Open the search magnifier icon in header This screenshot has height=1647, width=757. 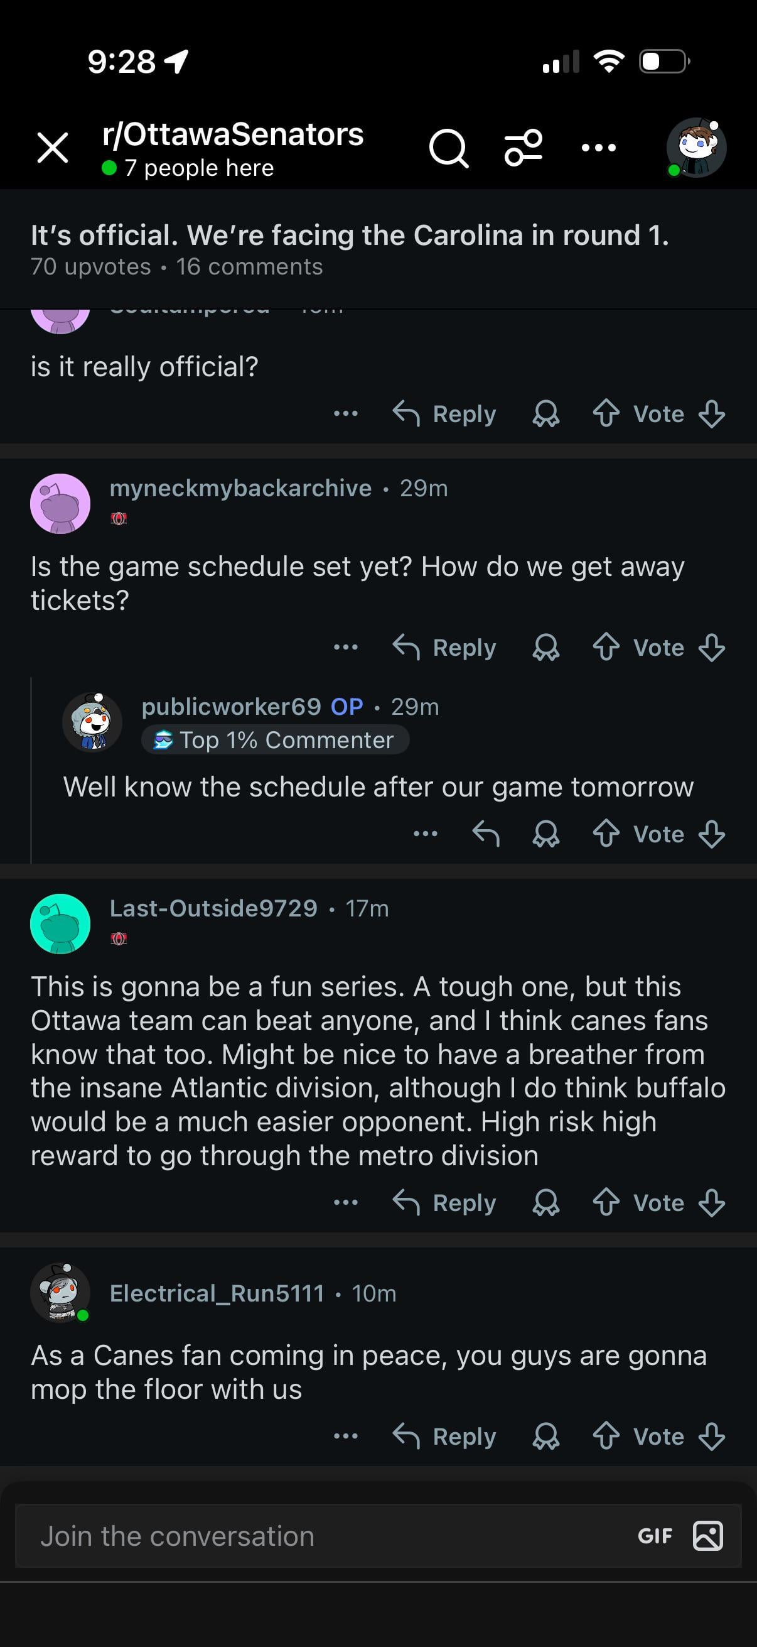coord(448,148)
